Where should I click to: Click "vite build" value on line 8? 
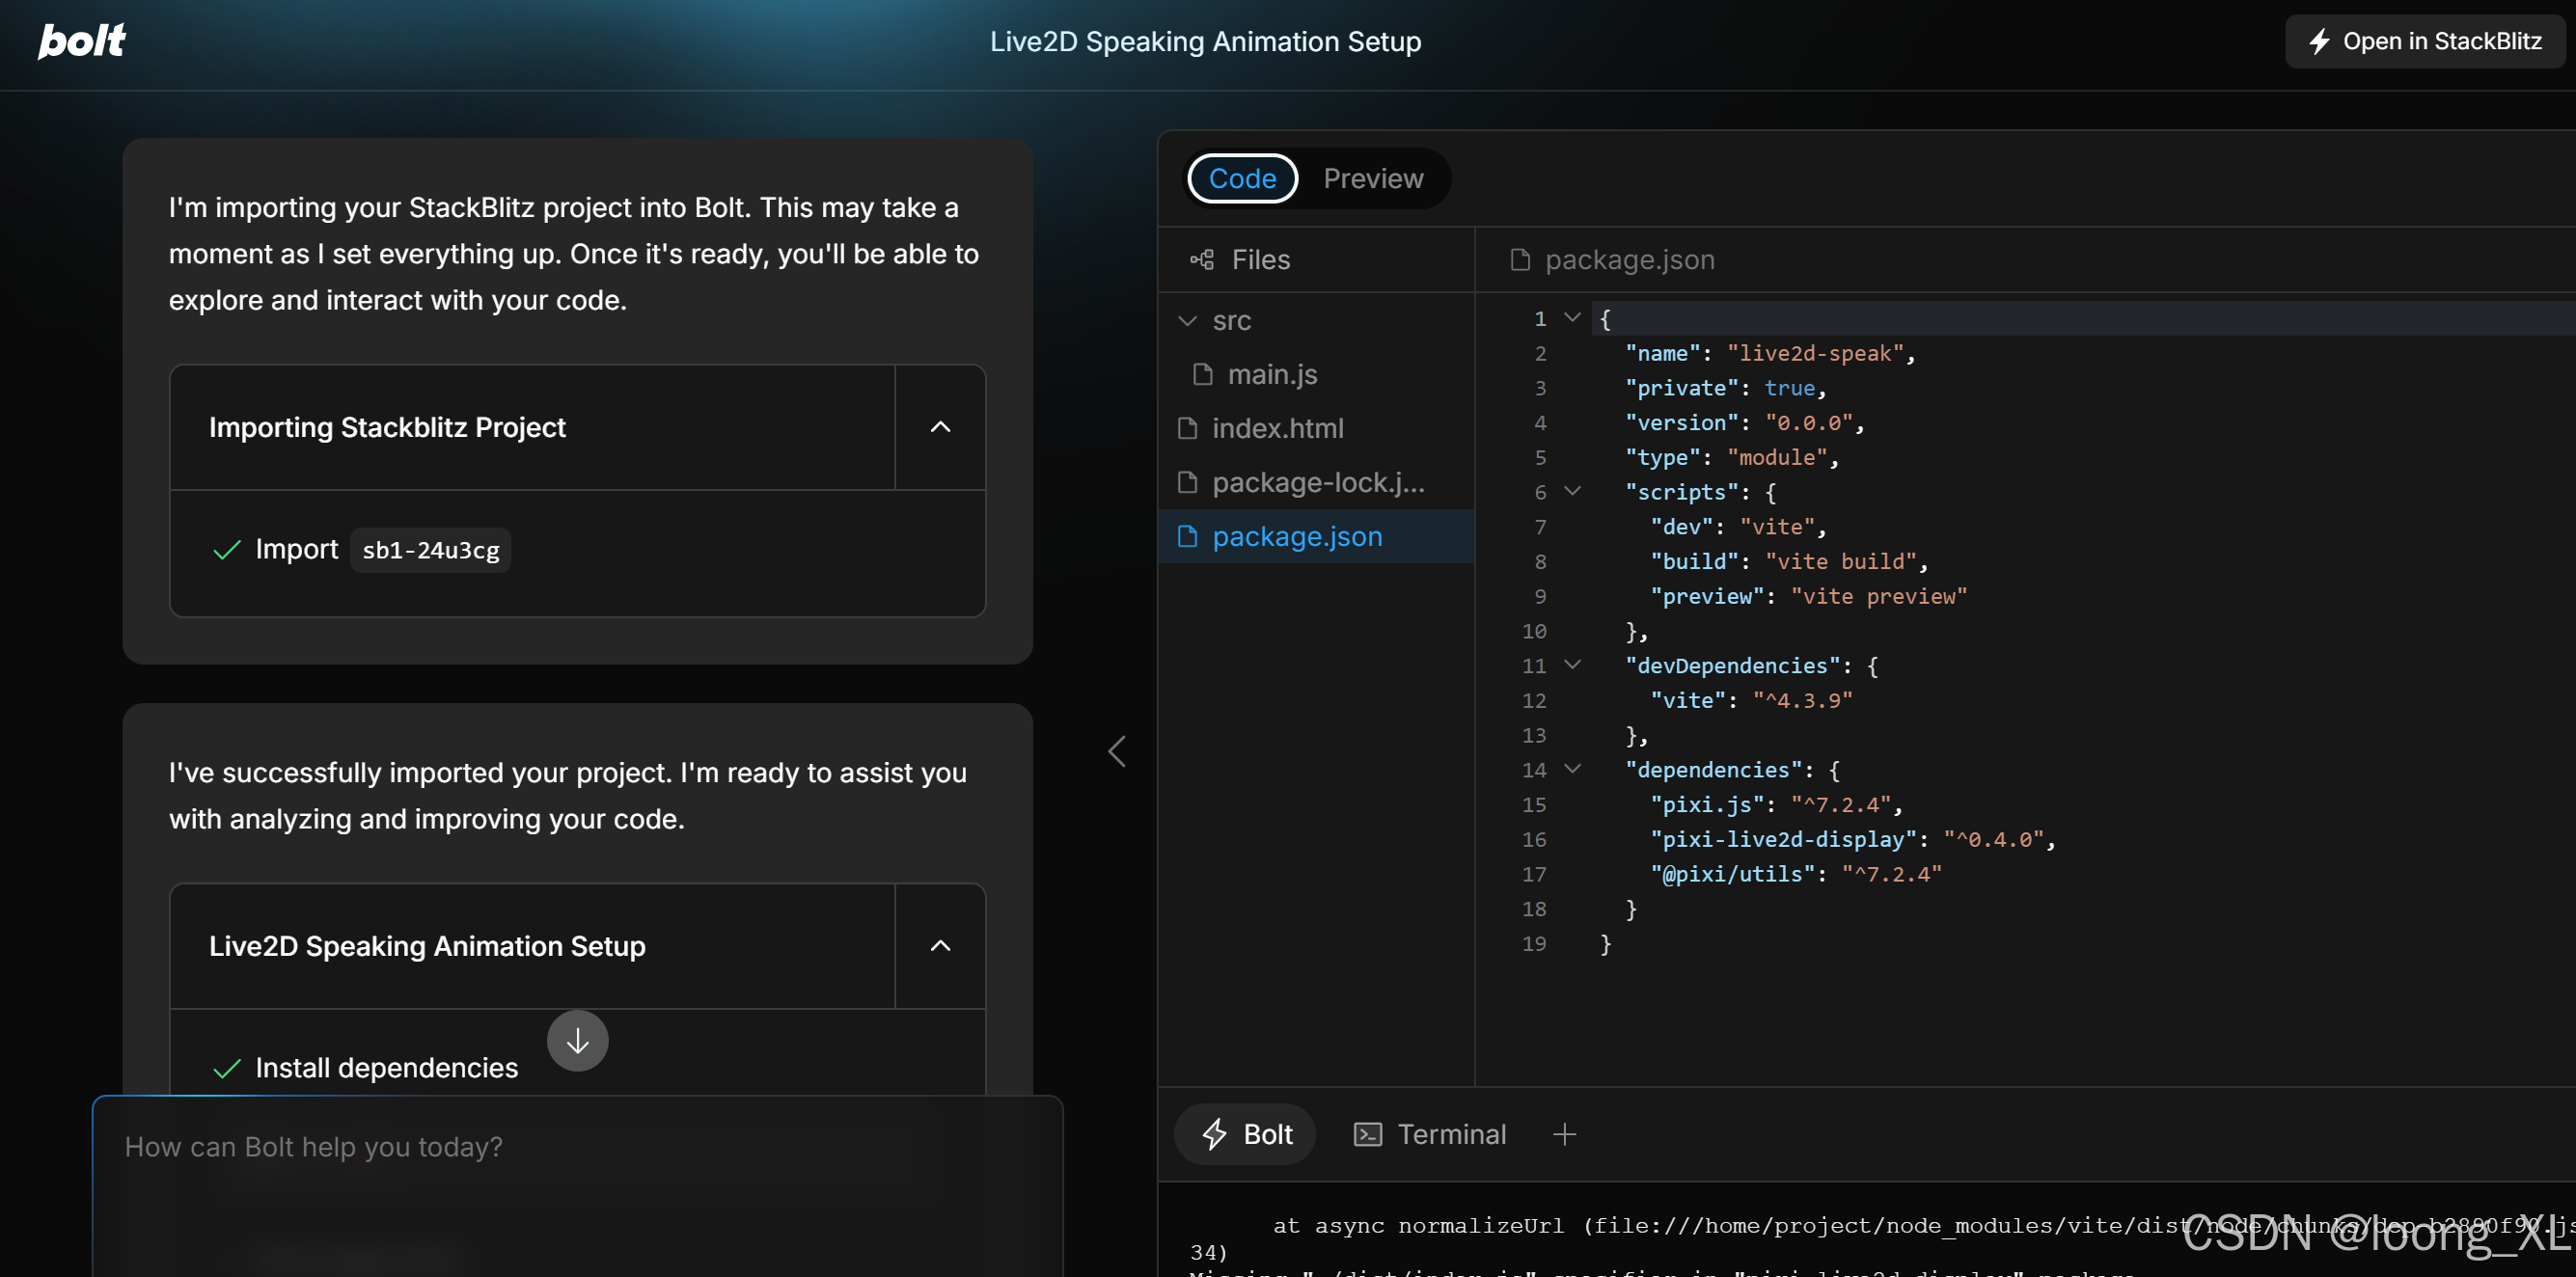click(x=1840, y=561)
